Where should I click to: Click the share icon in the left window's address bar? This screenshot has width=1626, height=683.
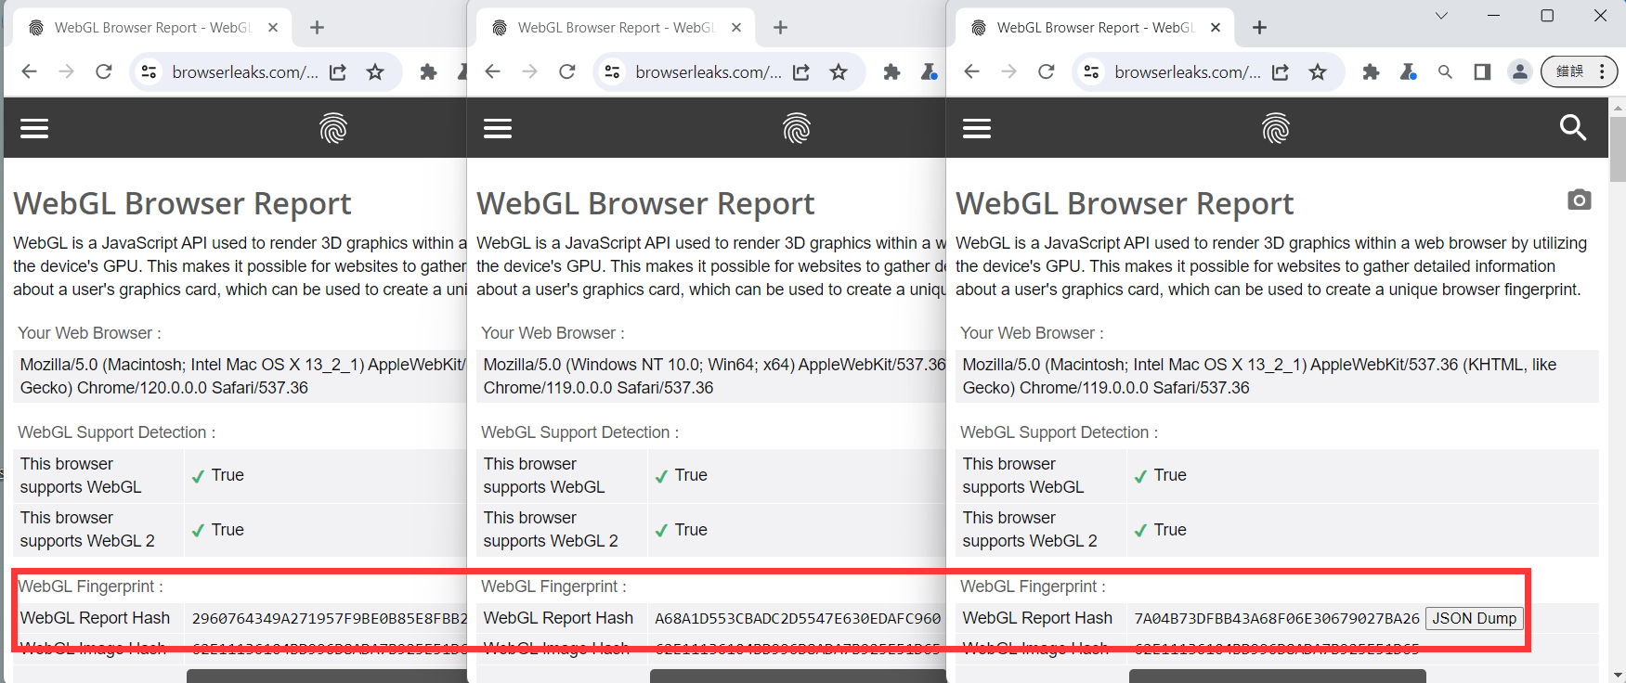click(338, 71)
